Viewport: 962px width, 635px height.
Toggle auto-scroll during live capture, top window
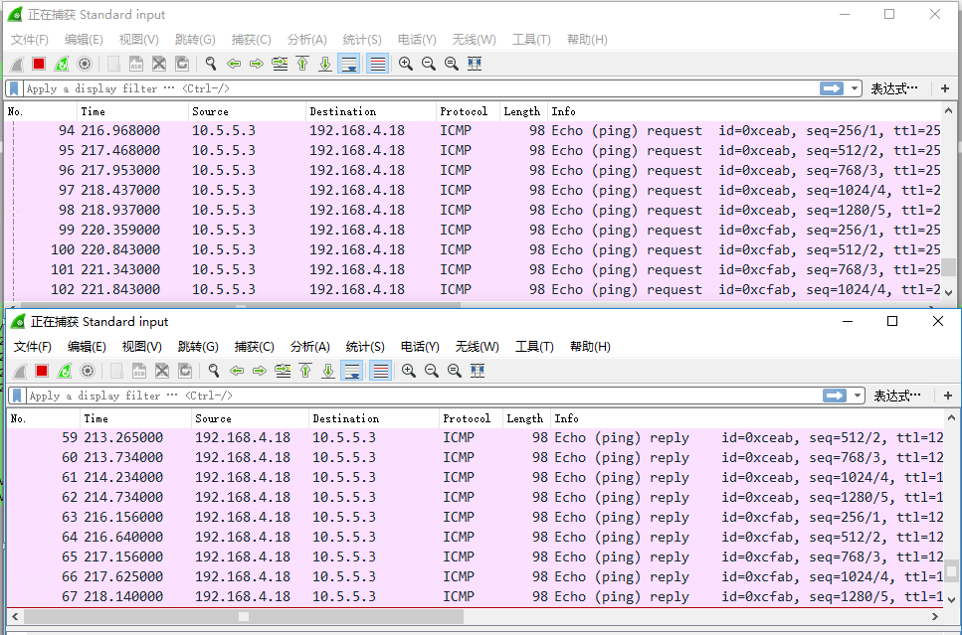tap(349, 64)
